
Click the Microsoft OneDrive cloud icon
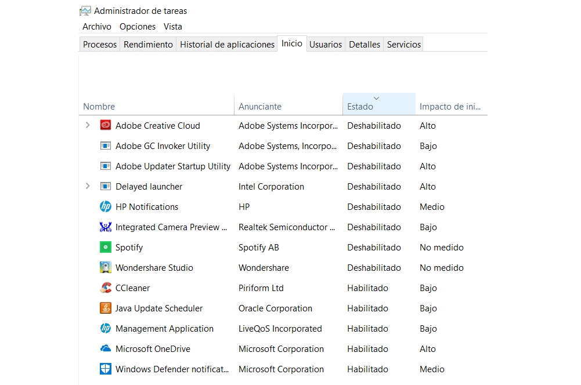coord(105,348)
